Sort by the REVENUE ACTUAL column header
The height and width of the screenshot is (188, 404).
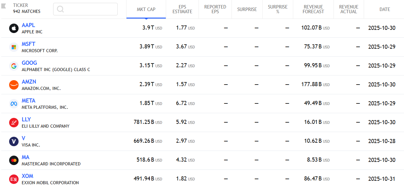pyautogui.click(x=349, y=9)
